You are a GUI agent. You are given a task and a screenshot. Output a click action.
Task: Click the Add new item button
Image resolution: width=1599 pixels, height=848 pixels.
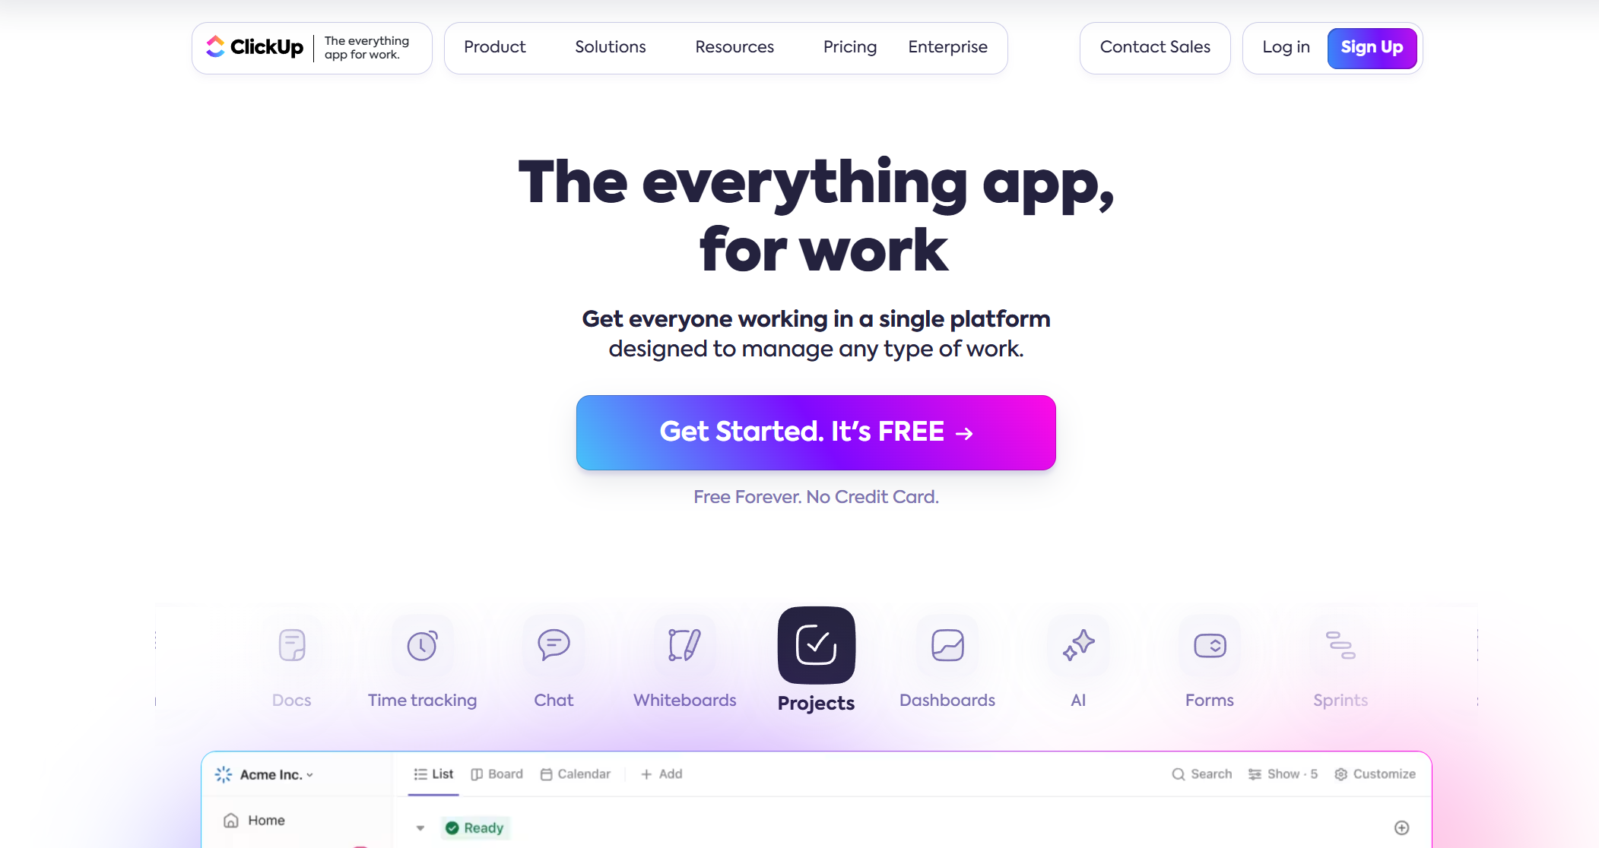tap(1402, 828)
